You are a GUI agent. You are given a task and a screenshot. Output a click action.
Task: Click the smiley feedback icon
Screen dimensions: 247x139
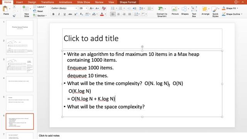point(236,2)
